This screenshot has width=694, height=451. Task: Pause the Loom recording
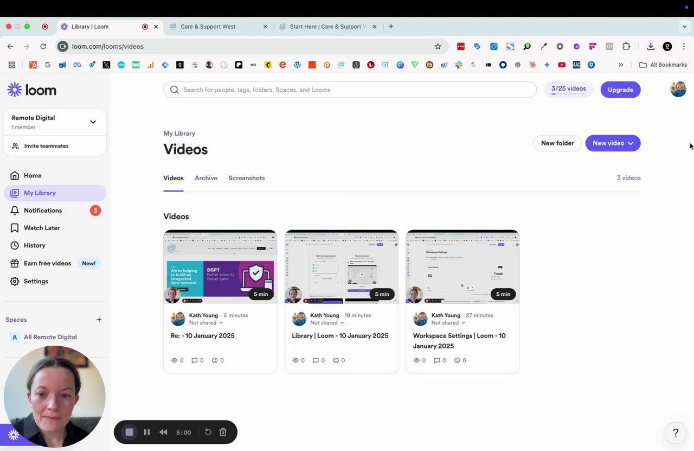pos(146,433)
